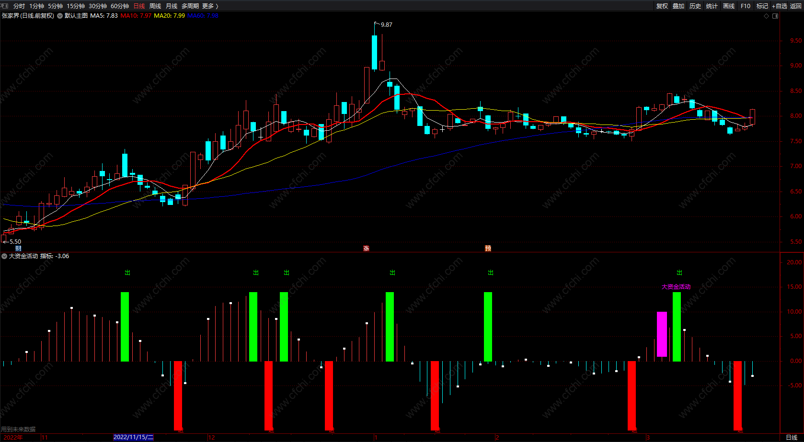Switch to 15分钟 period tab
The width and height of the screenshot is (804, 442).
pos(75,6)
